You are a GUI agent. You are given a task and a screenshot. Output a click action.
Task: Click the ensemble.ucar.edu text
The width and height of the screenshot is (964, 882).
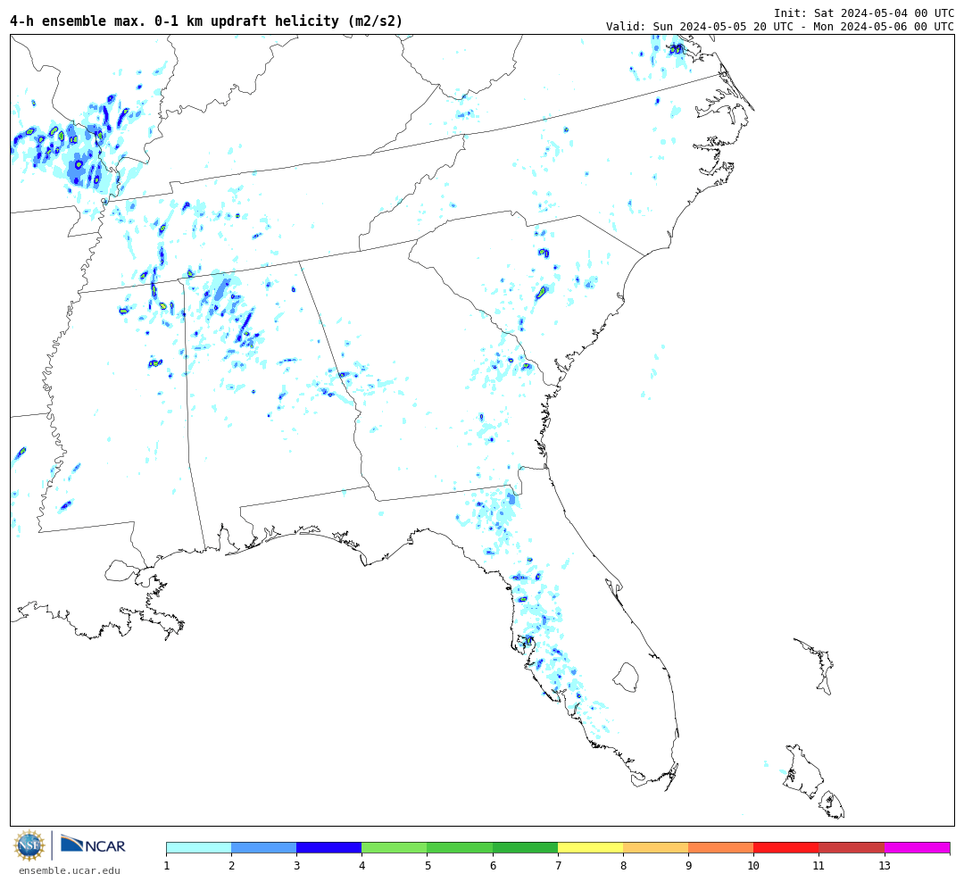[70, 870]
